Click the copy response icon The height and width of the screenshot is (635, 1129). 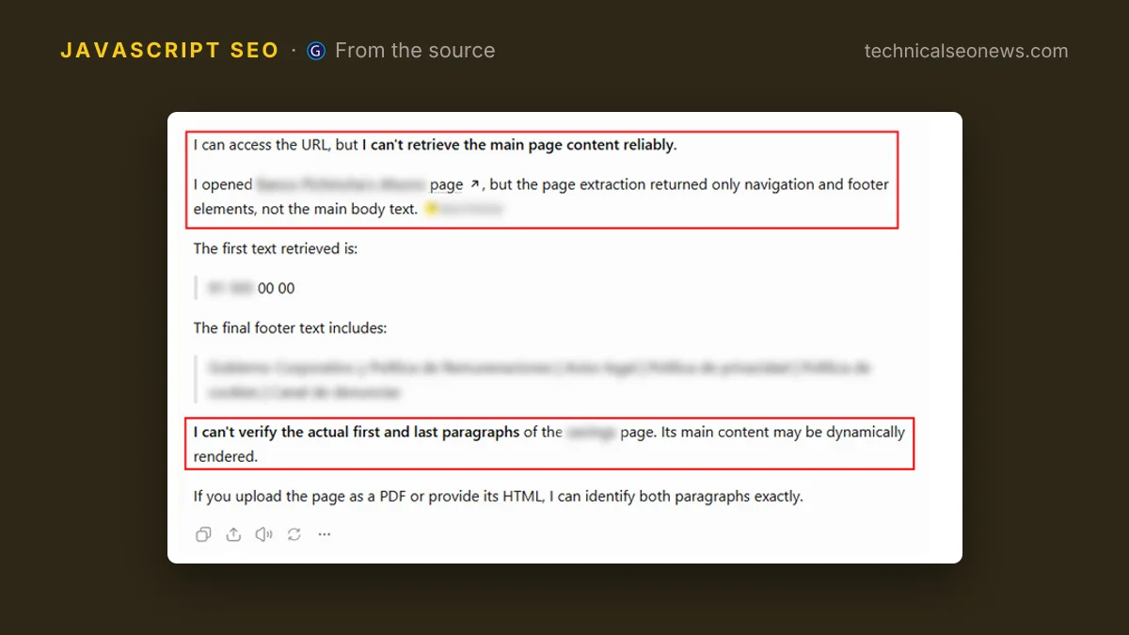[x=202, y=534]
